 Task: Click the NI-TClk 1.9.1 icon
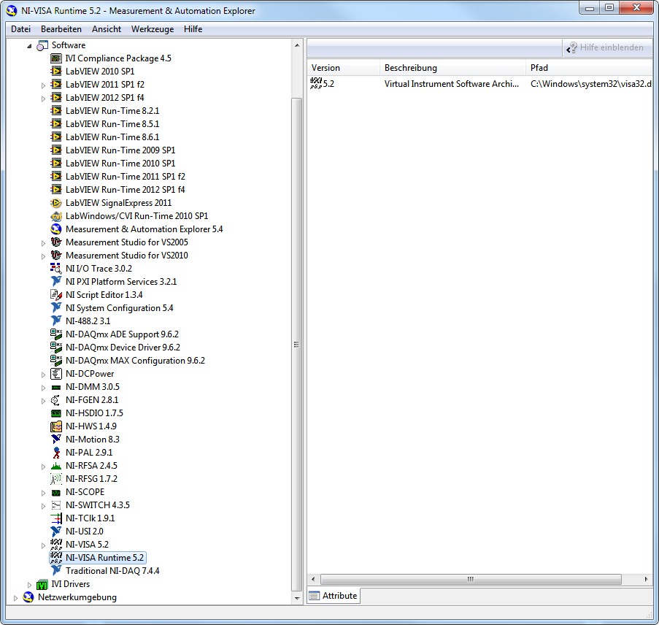(x=56, y=518)
